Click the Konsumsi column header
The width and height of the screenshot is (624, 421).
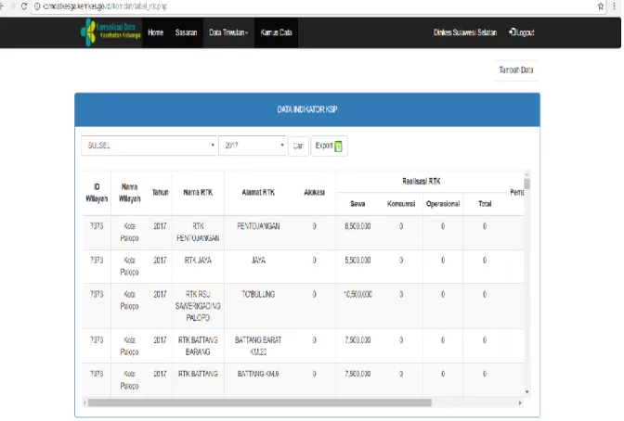pyautogui.click(x=401, y=204)
